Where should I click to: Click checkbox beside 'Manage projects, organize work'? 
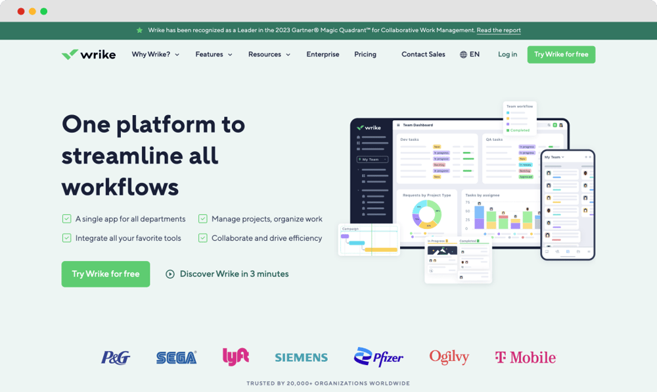(x=203, y=219)
